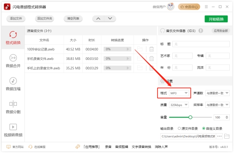Click the 艺术家 input field
The image size is (234, 153).
click(182, 56)
